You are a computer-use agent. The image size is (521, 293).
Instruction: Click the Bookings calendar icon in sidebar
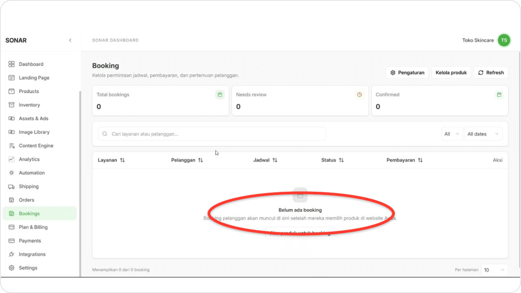[x=11, y=214]
